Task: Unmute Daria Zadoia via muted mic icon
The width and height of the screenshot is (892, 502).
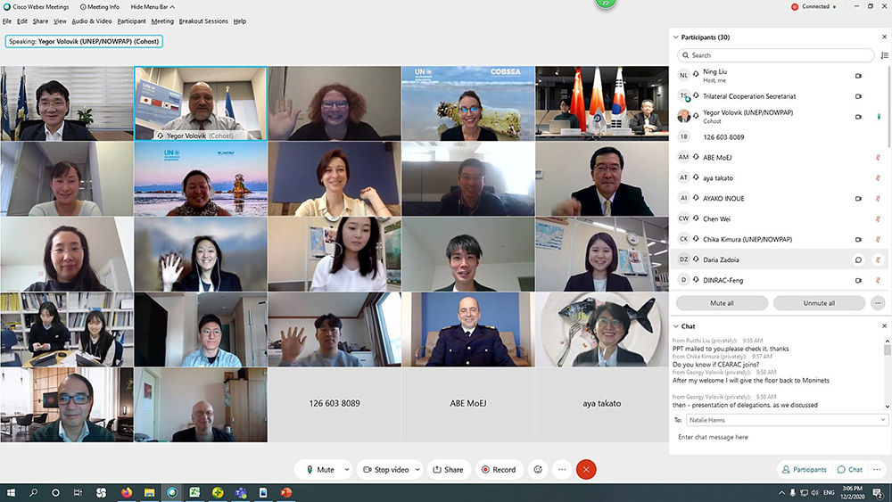Action: 878,259
